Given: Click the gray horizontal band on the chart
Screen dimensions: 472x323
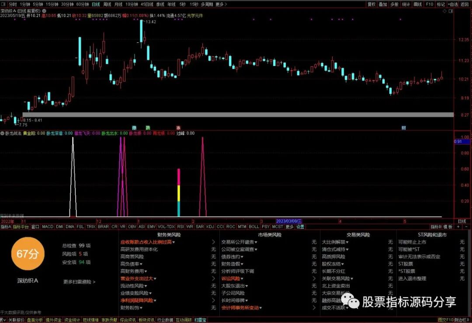Looking at the screenshot, I should pos(238,115).
